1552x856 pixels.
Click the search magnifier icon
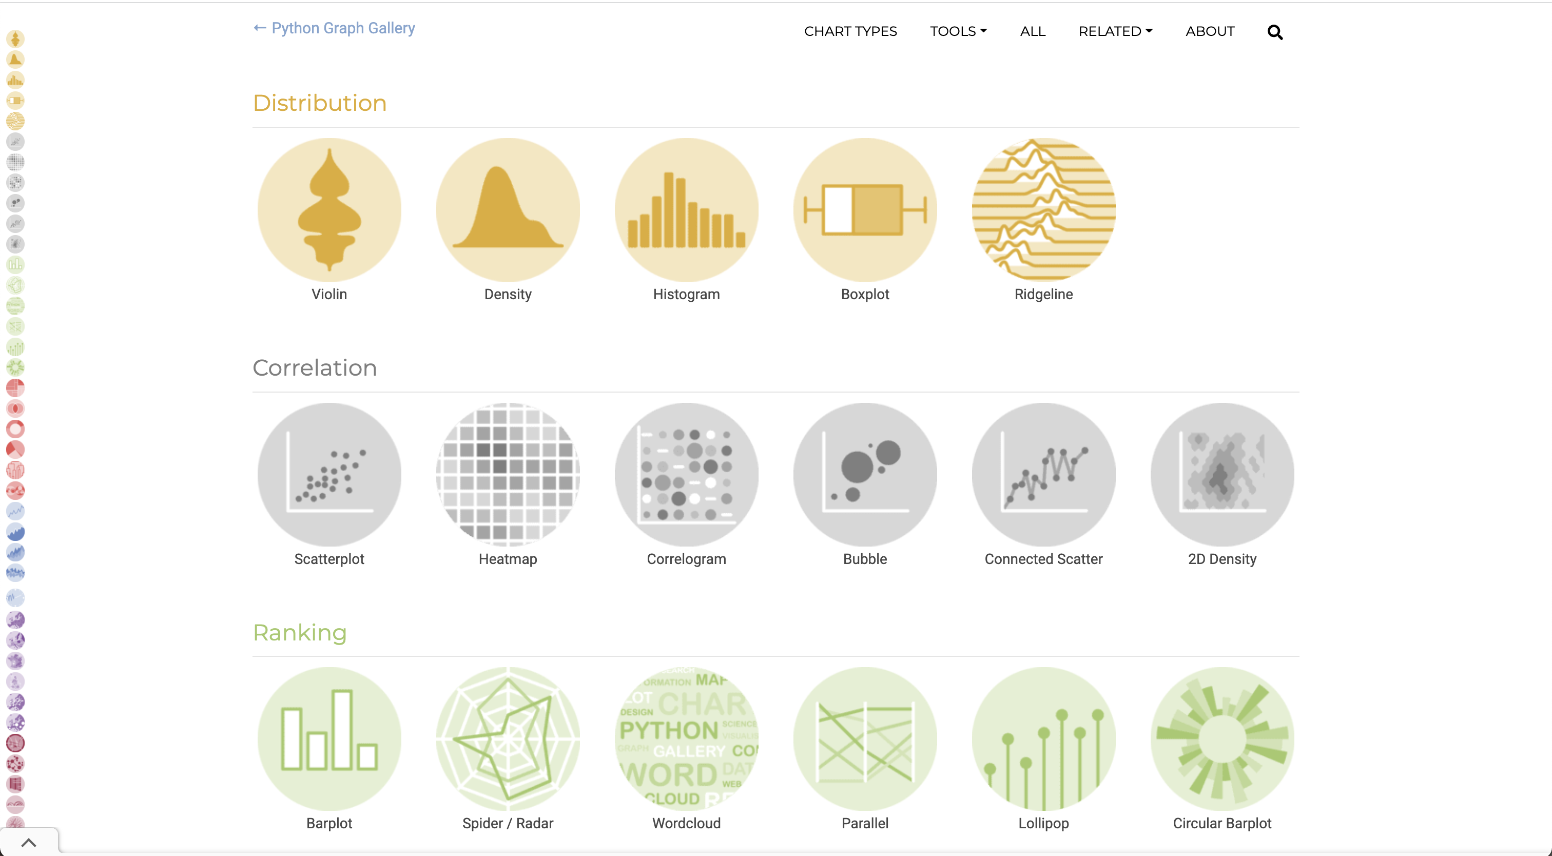pyautogui.click(x=1275, y=32)
